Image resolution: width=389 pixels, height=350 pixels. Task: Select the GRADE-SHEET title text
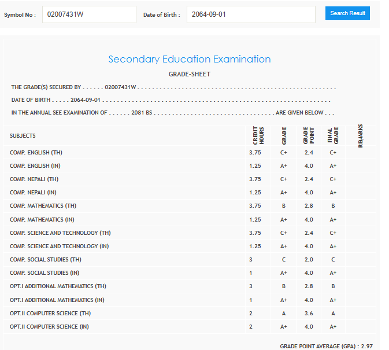[189, 74]
